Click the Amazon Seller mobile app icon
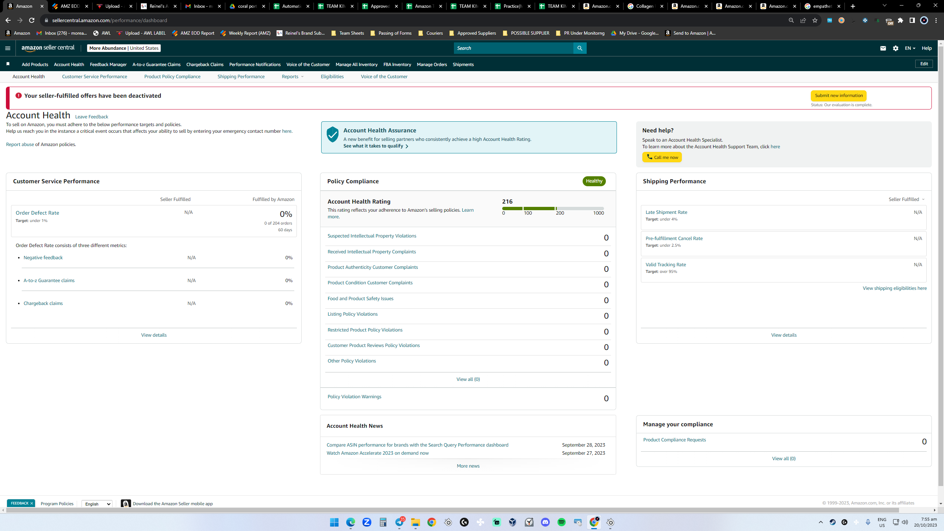The height and width of the screenshot is (531, 944). 126,503
